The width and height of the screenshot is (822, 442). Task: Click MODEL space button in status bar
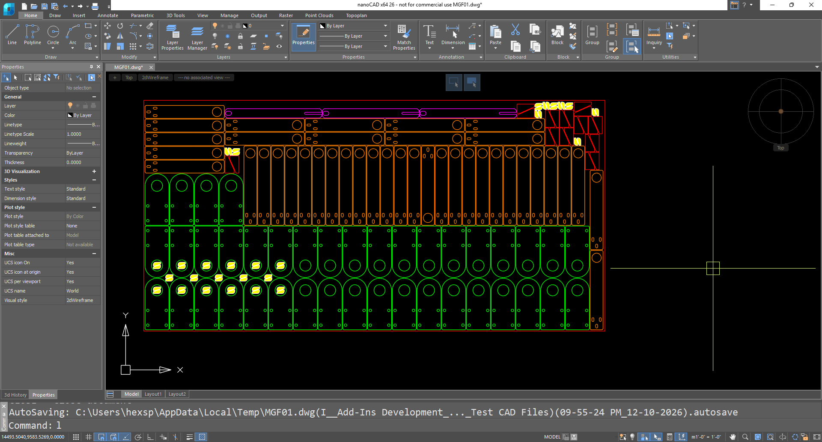pyautogui.click(x=552, y=437)
